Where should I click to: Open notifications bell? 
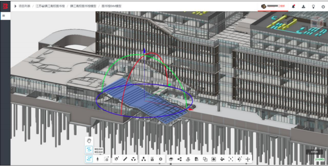point(294,6)
